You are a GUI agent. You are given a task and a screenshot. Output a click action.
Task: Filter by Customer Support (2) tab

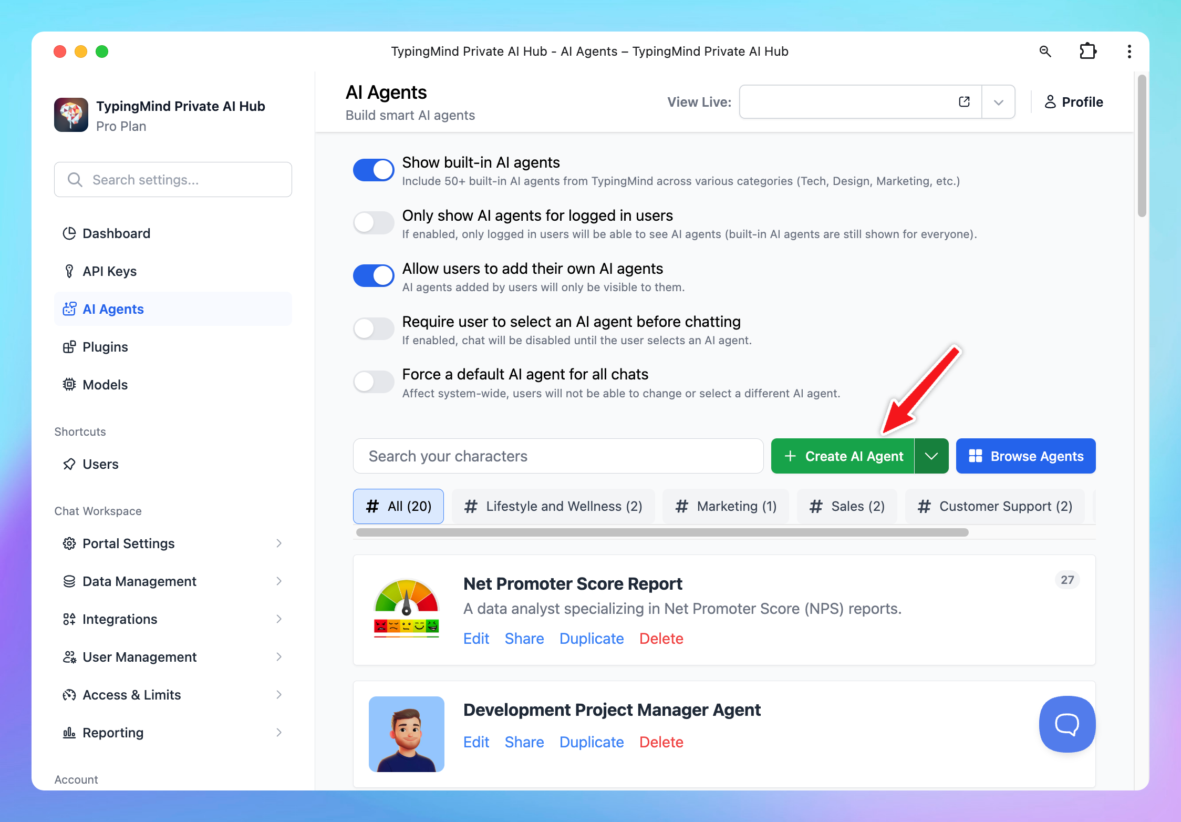click(994, 506)
